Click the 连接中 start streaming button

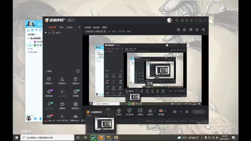tap(198, 112)
